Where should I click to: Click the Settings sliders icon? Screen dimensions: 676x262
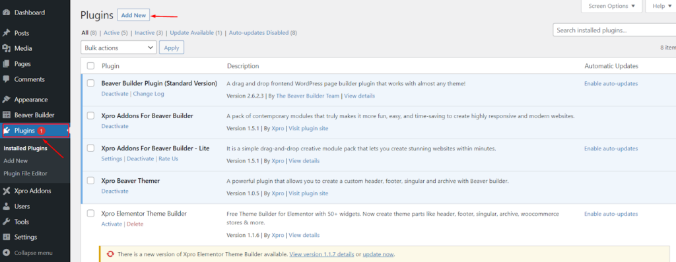coord(7,238)
